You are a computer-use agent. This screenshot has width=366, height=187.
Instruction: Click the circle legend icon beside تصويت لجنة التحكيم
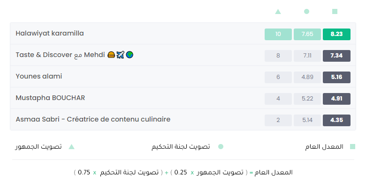221,146
